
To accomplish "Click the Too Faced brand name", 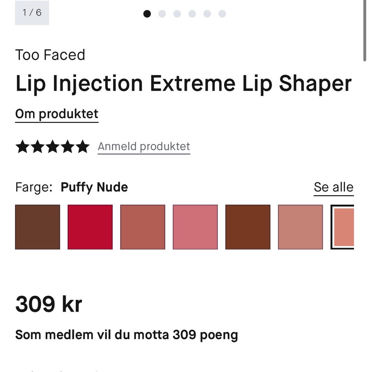I will (x=50, y=55).
